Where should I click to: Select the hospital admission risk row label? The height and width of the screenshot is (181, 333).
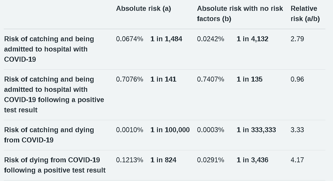(49, 49)
